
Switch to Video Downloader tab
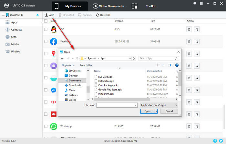tap(108, 6)
